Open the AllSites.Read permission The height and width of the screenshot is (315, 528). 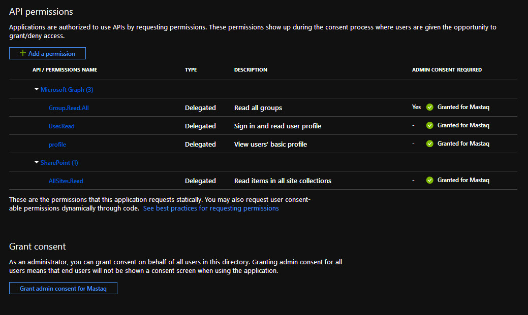[66, 181]
